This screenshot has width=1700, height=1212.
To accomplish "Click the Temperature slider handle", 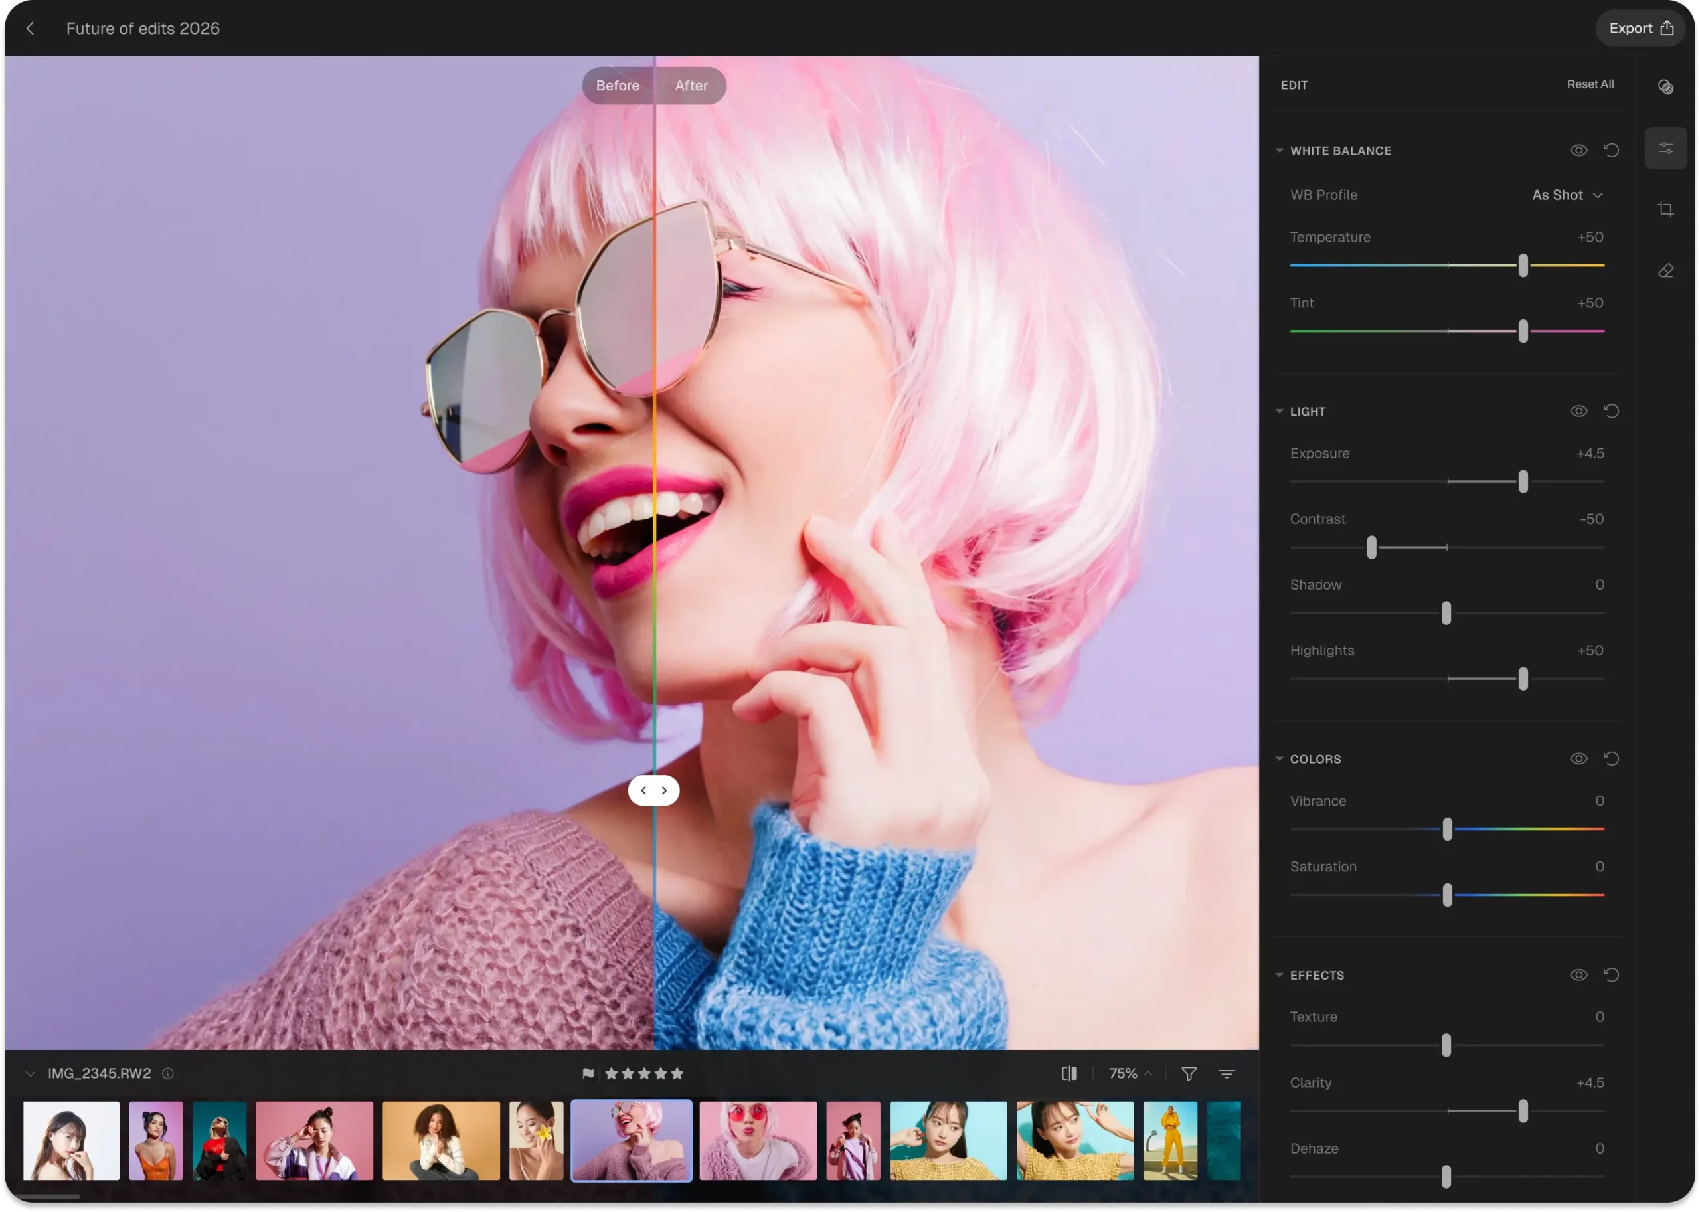I will click(1523, 265).
